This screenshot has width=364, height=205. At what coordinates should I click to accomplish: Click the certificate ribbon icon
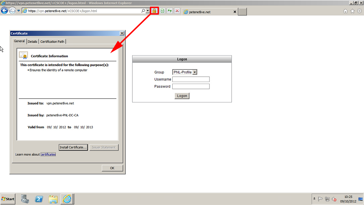(x=23, y=55)
